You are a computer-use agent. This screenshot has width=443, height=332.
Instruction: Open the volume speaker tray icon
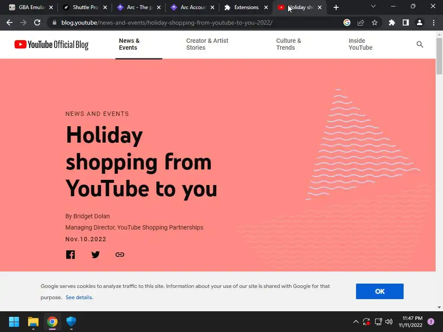(389, 322)
